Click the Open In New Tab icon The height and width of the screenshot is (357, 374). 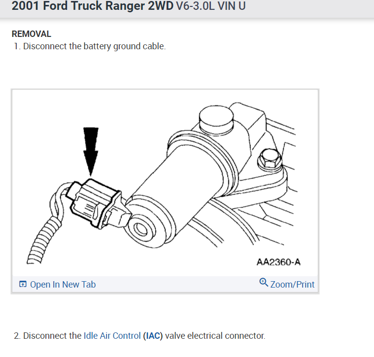23,284
